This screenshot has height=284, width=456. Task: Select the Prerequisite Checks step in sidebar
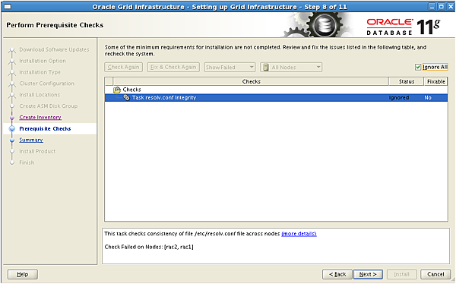point(45,129)
